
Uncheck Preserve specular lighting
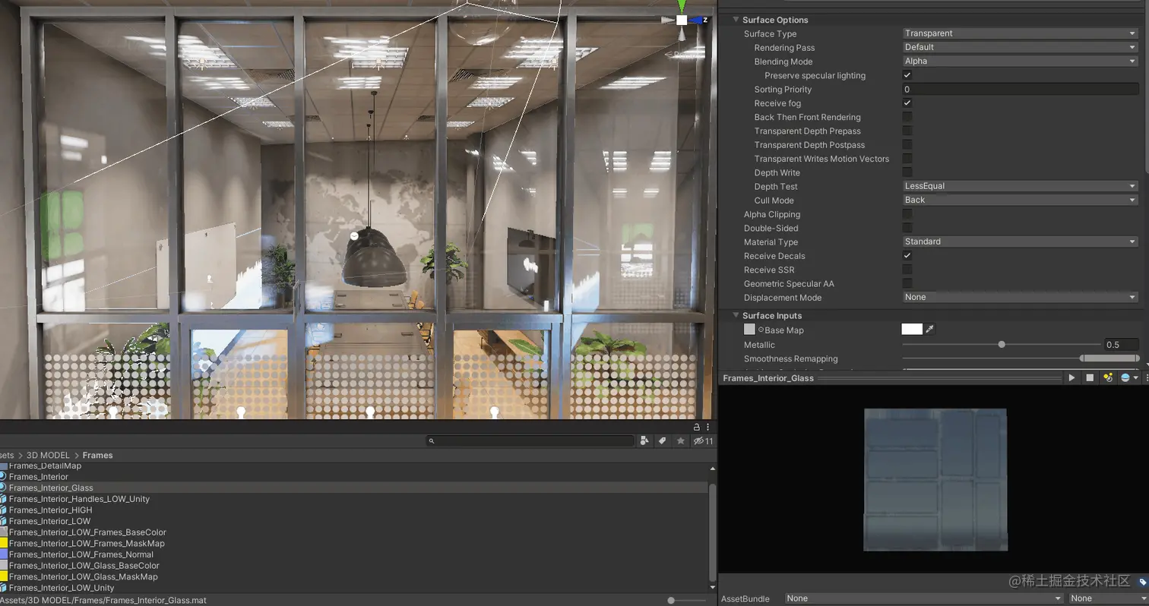point(907,75)
